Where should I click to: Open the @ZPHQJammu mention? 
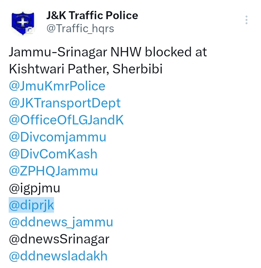pos(53,171)
